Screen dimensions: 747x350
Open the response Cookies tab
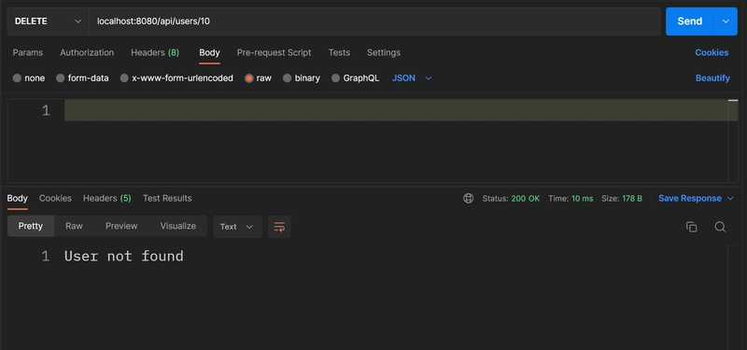(x=55, y=198)
